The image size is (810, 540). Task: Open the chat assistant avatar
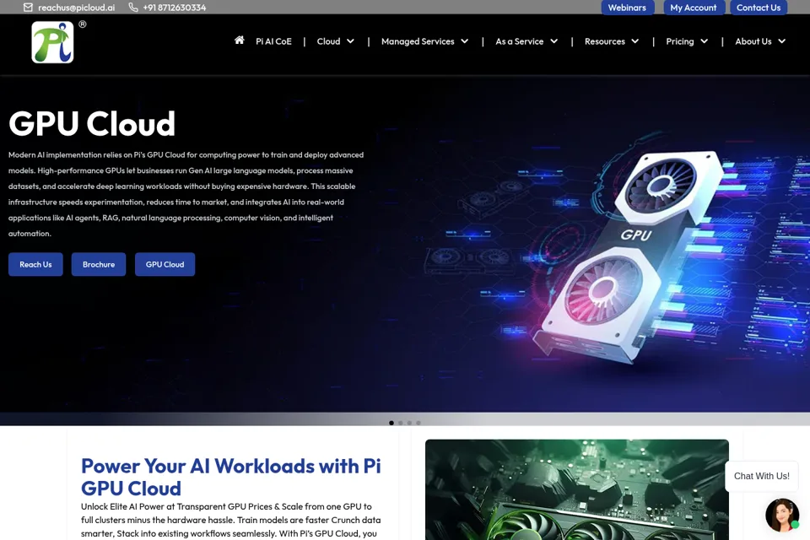[782, 515]
